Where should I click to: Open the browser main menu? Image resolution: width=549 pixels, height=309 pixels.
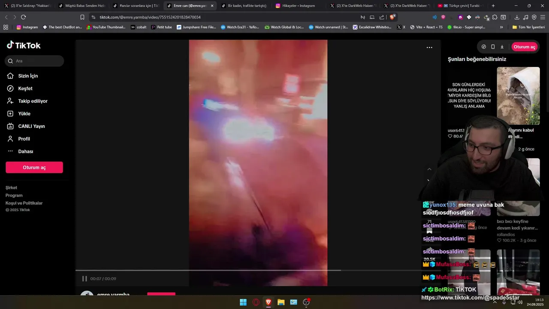tap(543, 17)
